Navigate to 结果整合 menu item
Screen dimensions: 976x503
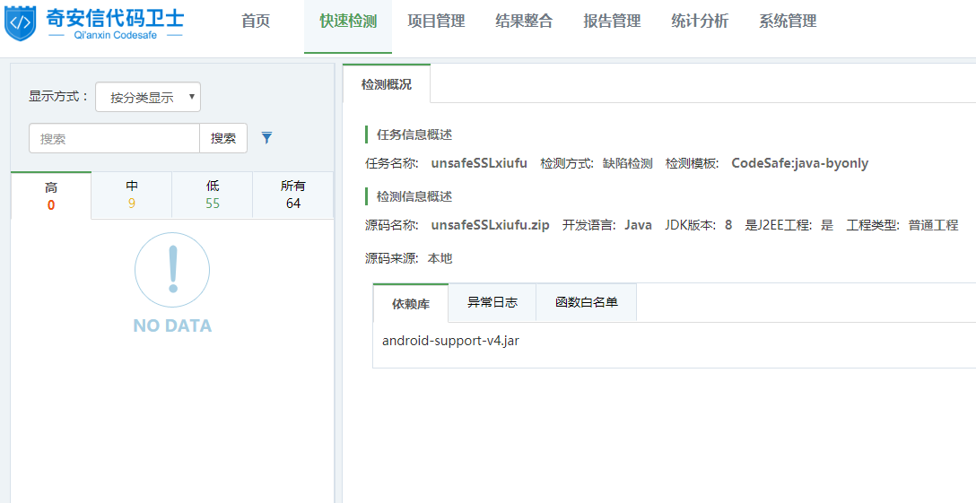click(x=524, y=22)
